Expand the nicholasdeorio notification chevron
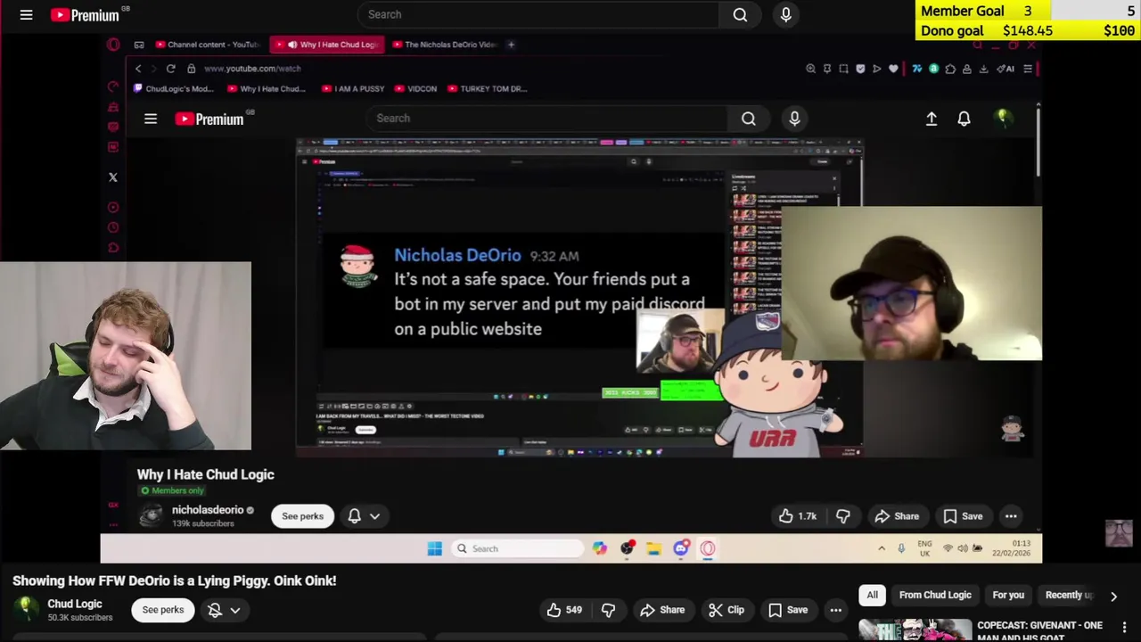Image resolution: width=1141 pixels, height=642 pixels. (x=374, y=516)
